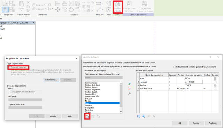Viewport: 223px width, 128px height.
Task: Click the Modifier le libellé ribbon button
Action: coord(117,7)
